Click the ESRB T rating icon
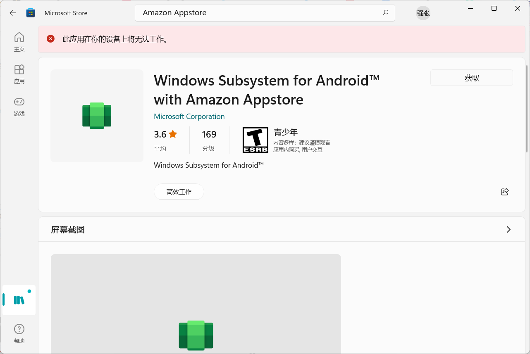This screenshot has height=354, width=530. (255, 140)
